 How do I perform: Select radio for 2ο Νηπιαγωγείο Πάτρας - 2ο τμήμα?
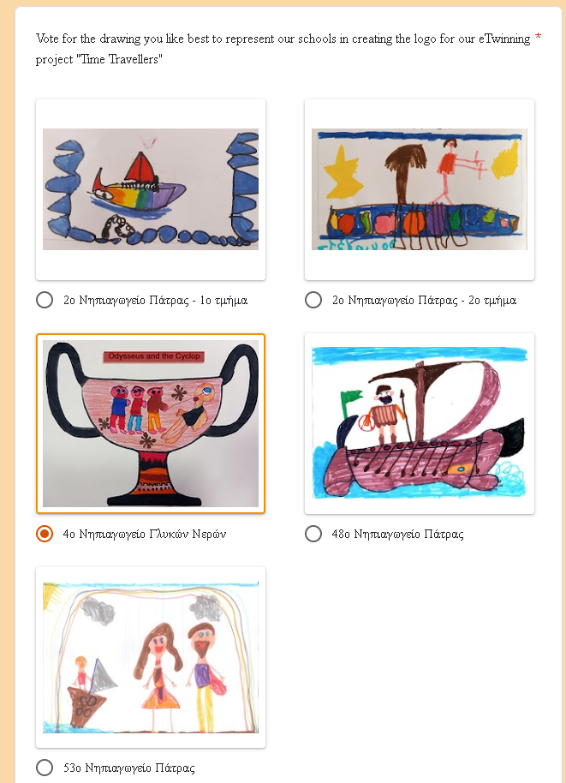pos(313,300)
